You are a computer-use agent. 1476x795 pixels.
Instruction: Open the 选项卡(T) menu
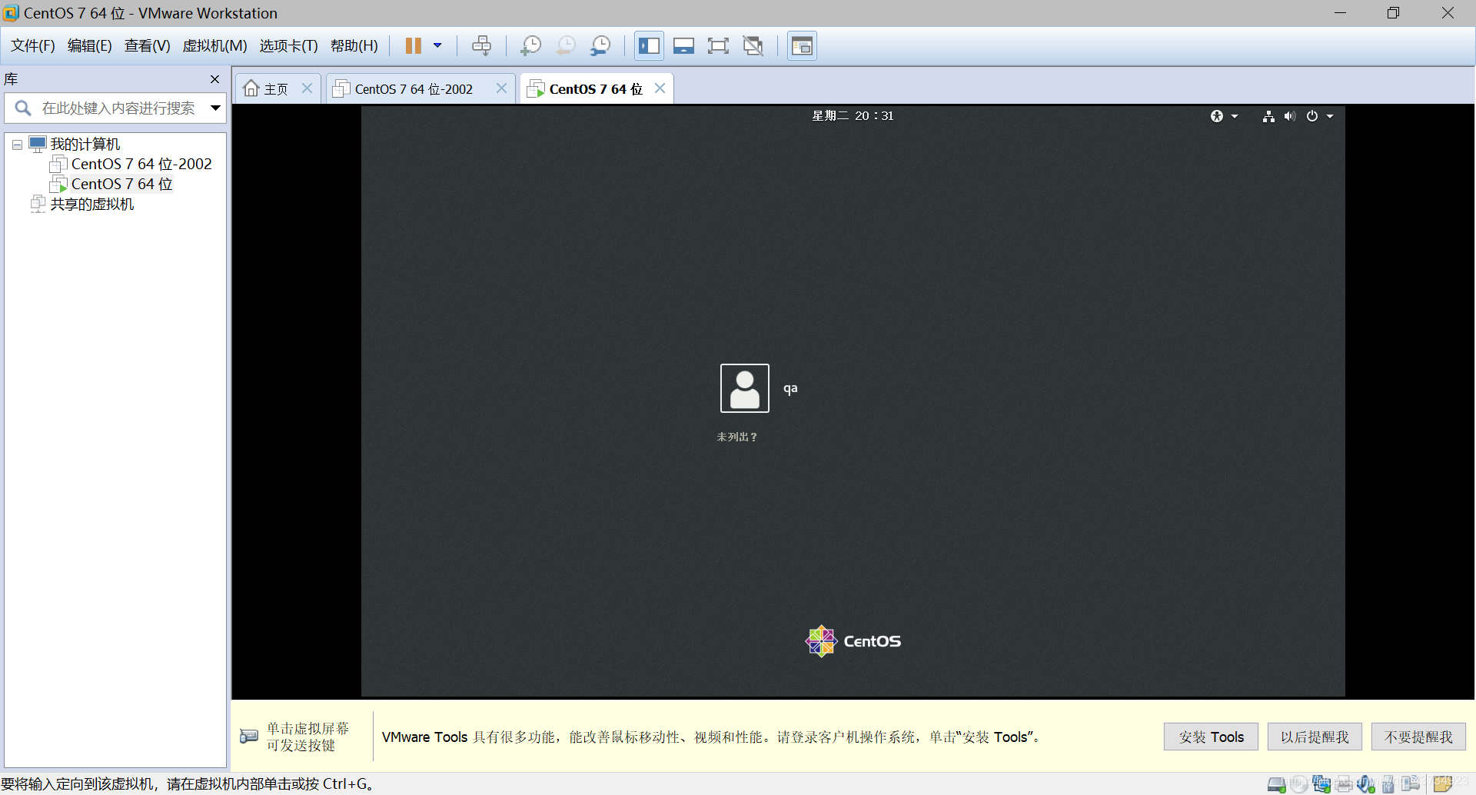(x=289, y=46)
